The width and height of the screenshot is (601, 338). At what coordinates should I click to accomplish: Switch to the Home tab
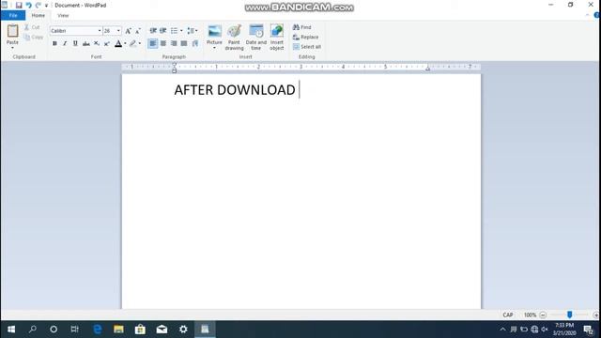coord(38,15)
